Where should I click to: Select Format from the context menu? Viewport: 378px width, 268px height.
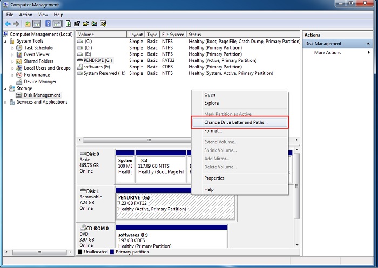tap(213, 131)
